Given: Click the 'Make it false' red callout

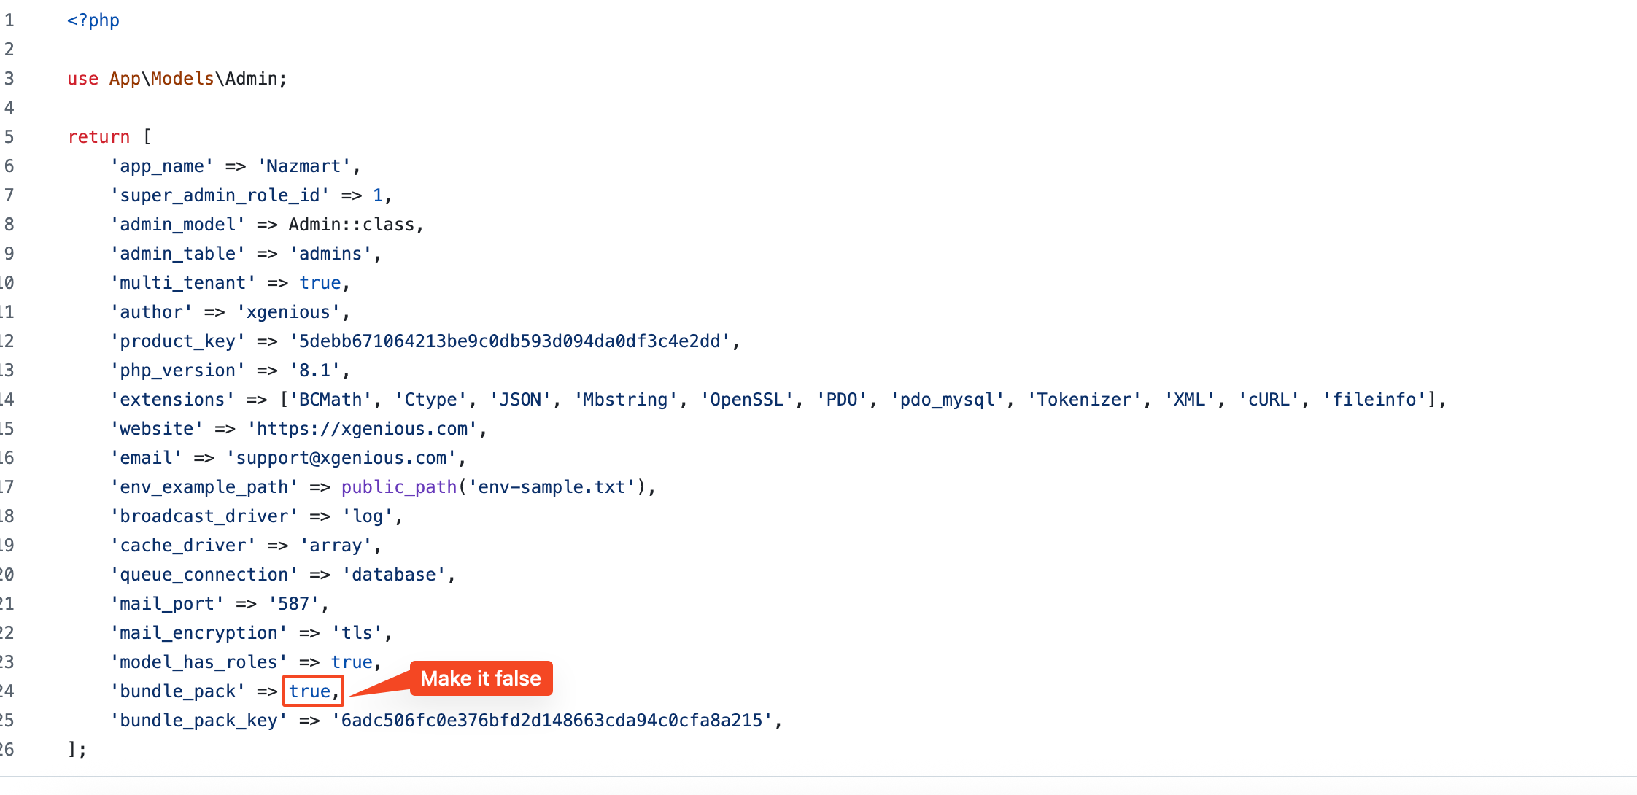Looking at the screenshot, I should (481, 678).
